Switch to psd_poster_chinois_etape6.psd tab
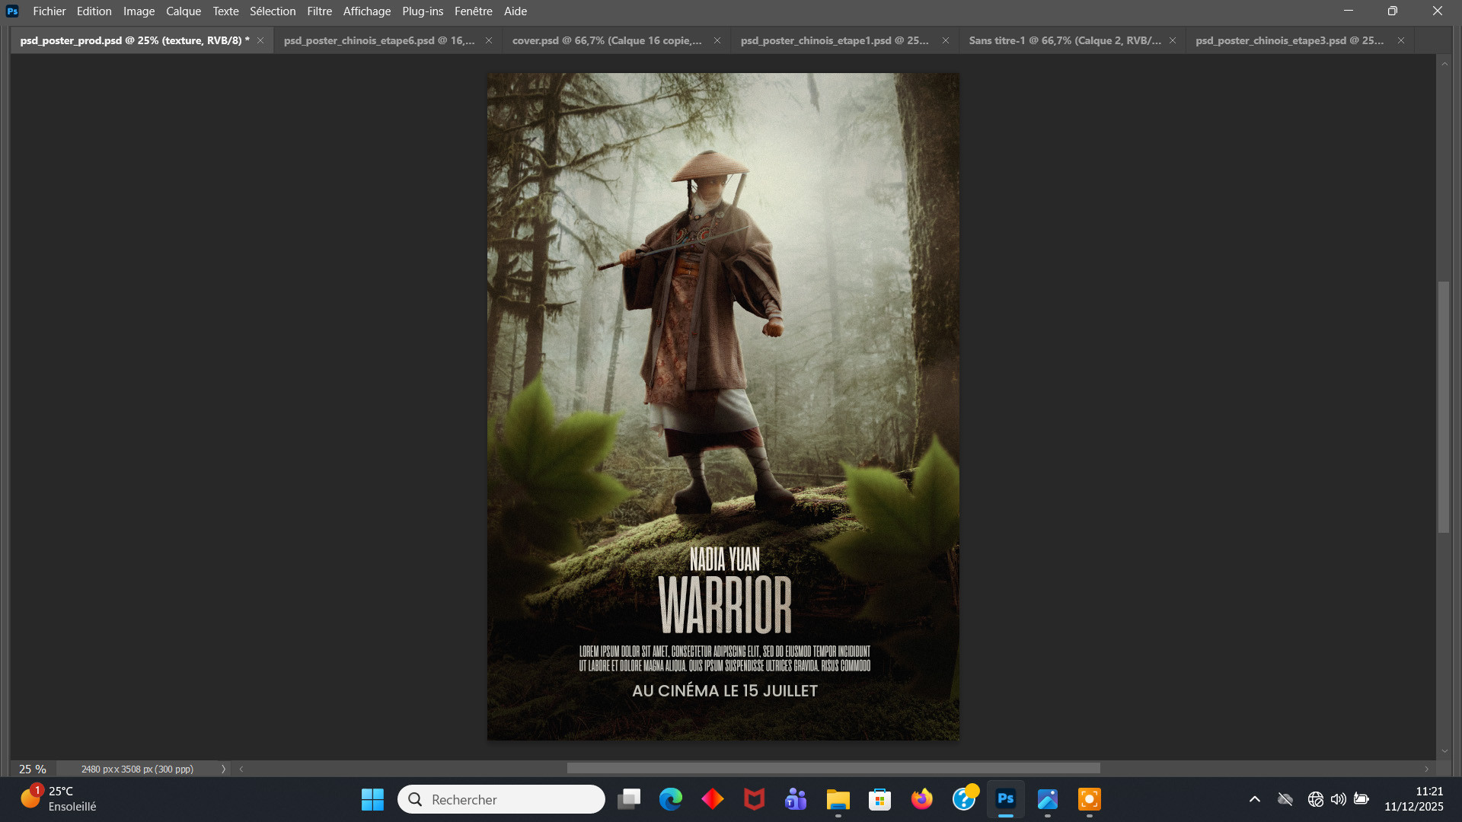The height and width of the screenshot is (822, 1462). coord(378,40)
